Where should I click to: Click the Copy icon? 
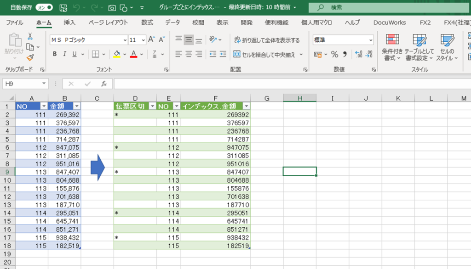(x=30, y=47)
